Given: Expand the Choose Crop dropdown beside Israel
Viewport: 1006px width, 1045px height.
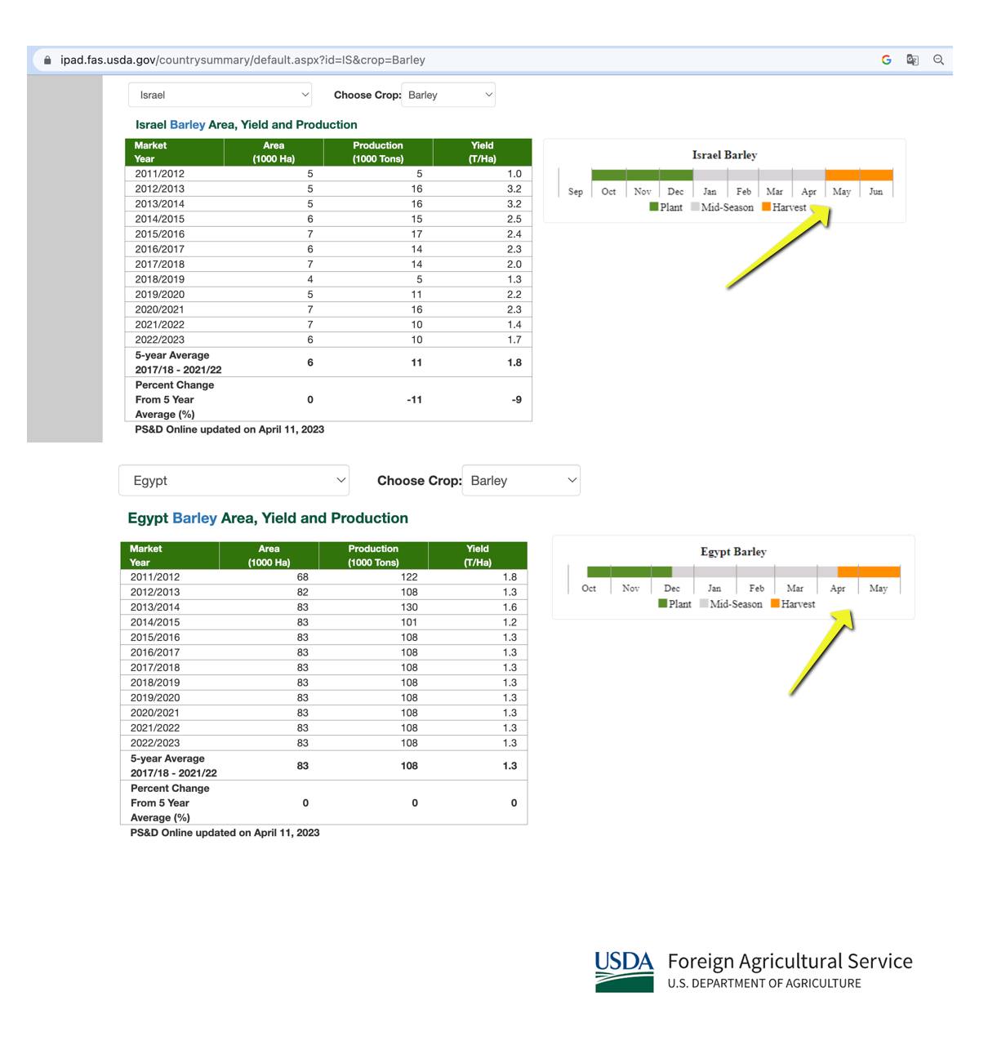Looking at the screenshot, I should pos(449,95).
